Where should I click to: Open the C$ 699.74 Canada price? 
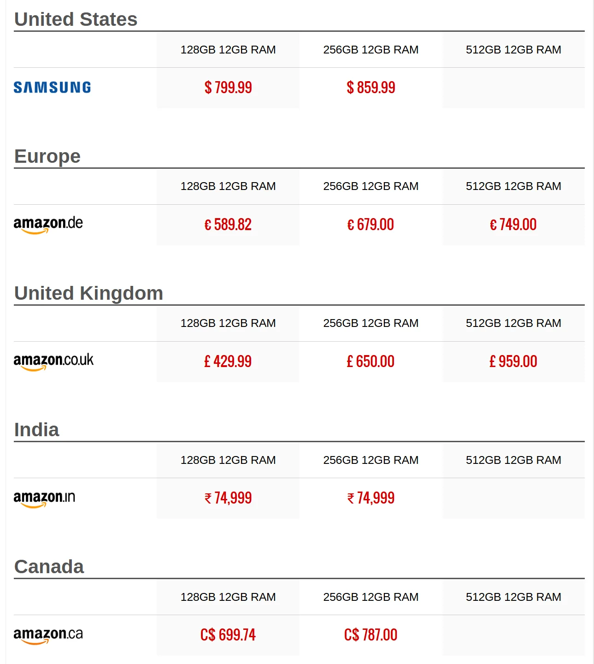[x=228, y=635]
